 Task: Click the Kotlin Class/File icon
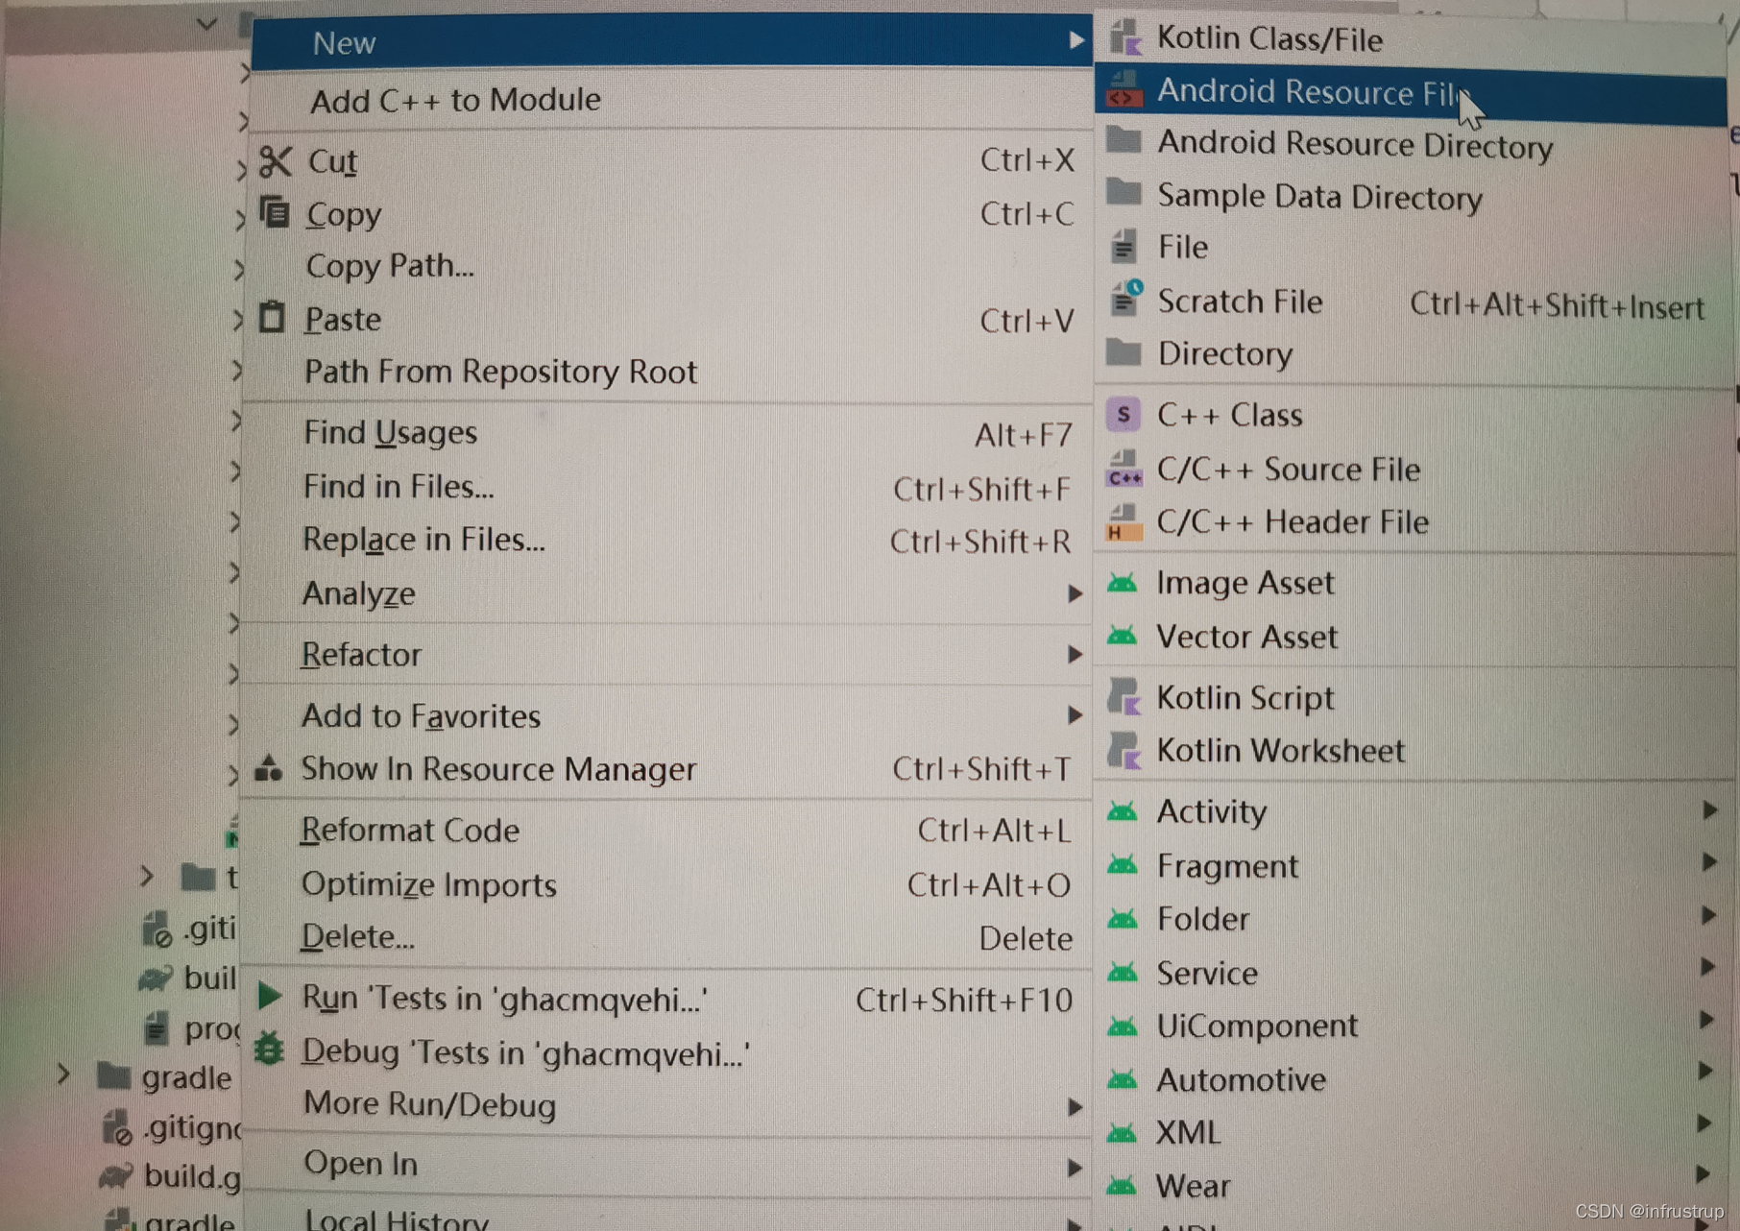point(1124,38)
